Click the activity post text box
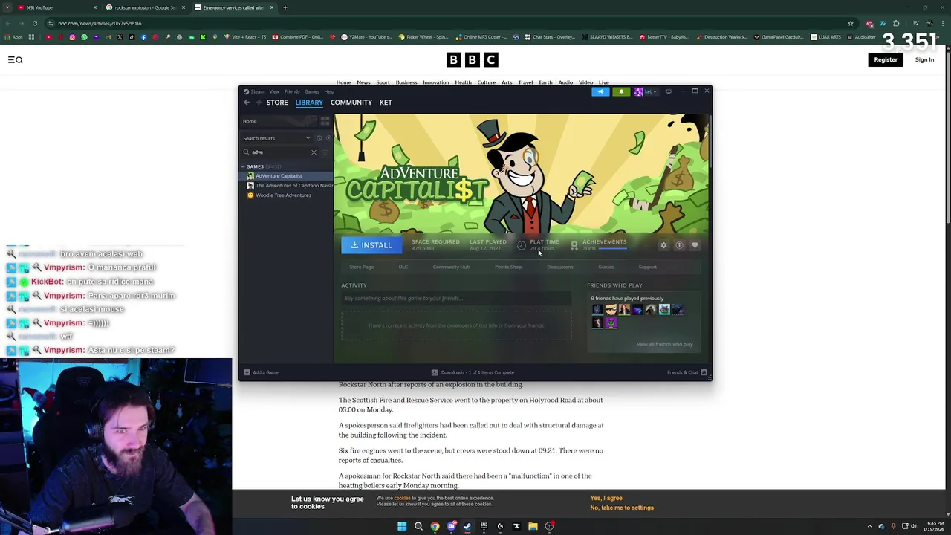 456,299
